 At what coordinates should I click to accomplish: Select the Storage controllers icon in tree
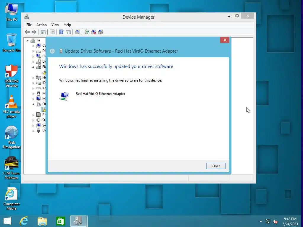point(38,120)
